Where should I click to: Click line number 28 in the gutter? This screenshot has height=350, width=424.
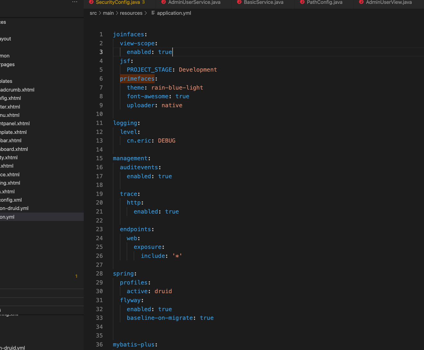[x=99, y=274]
